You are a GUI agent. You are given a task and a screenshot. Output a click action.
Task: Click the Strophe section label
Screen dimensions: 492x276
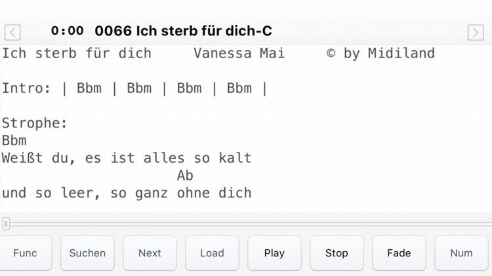pos(35,124)
